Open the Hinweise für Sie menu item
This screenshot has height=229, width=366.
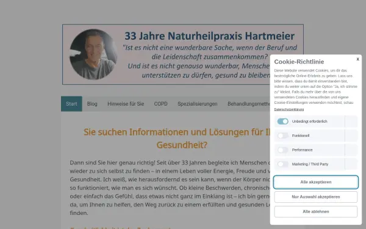[x=126, y=104]
